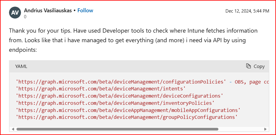Click the deviceManagement/intents endpoint line
This screenshot has height=135, width=276.
(101, 89)
